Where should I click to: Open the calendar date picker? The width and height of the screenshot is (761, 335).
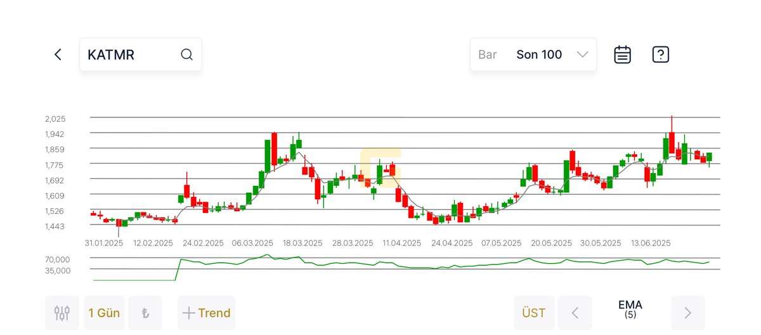pyautogui.click(x=623, y=55)
